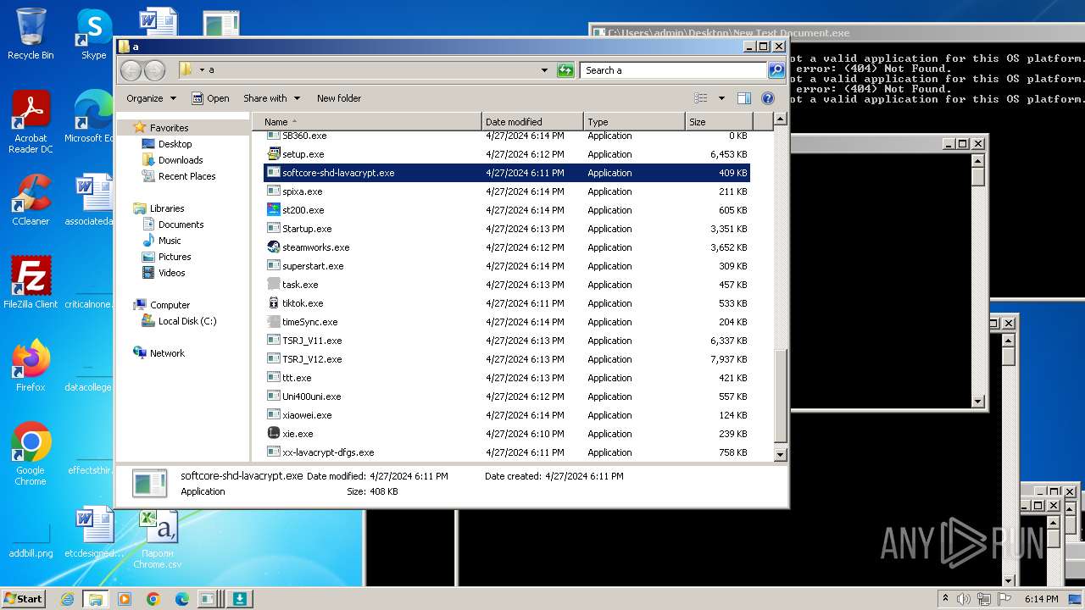
Task: Click the Explorer forward navigation button
Action: click(x=154, y=70)
